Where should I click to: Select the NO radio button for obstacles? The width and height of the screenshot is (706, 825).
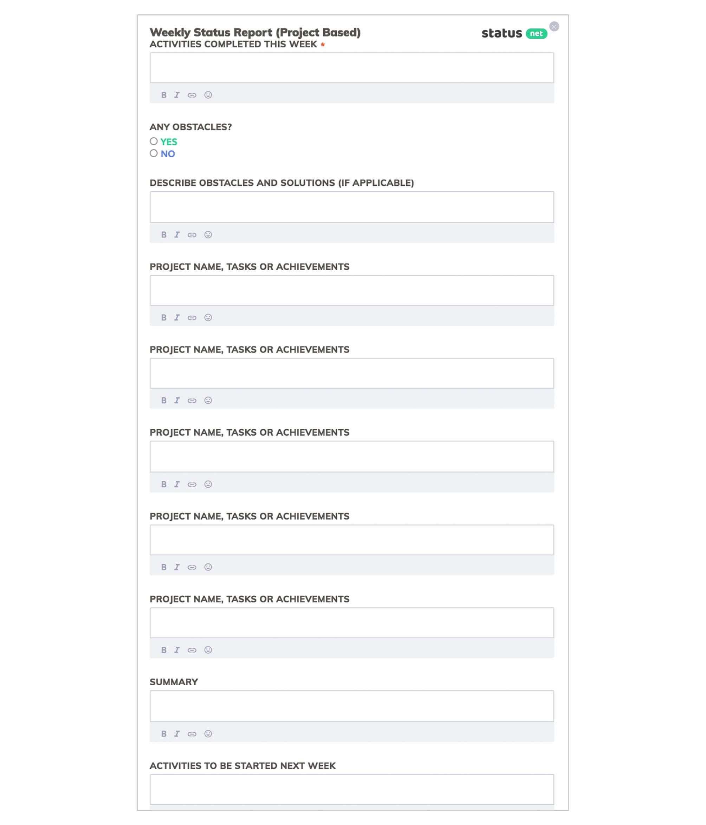pos(153,154)
